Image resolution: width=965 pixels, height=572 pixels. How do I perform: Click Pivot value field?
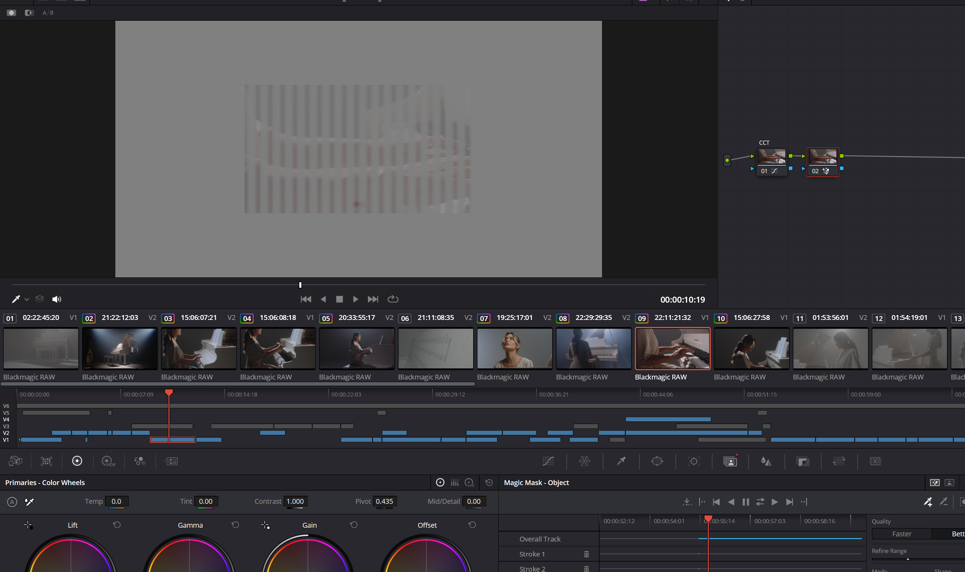tap(384, 501)
